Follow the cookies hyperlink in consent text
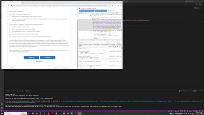Viewport: 204px width, 115px height. [15, 11]
